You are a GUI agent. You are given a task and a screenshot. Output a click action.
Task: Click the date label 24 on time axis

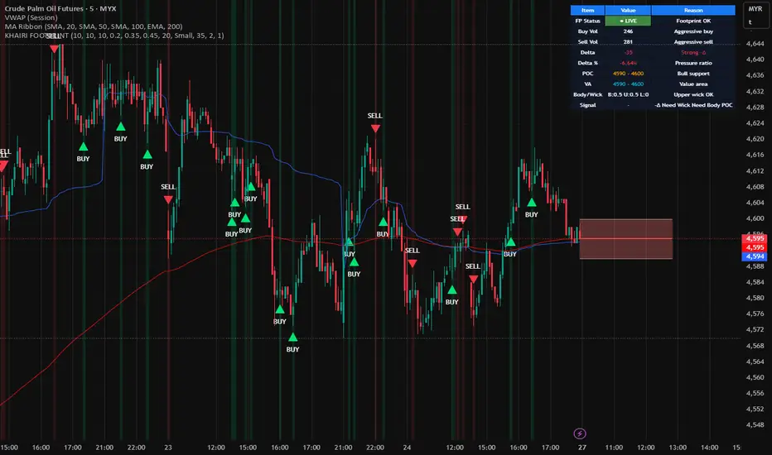click(x=407, y=447)
